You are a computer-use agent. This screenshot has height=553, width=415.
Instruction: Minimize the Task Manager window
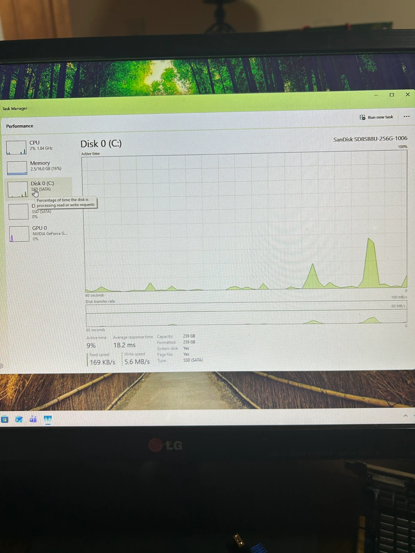(376, 95)
